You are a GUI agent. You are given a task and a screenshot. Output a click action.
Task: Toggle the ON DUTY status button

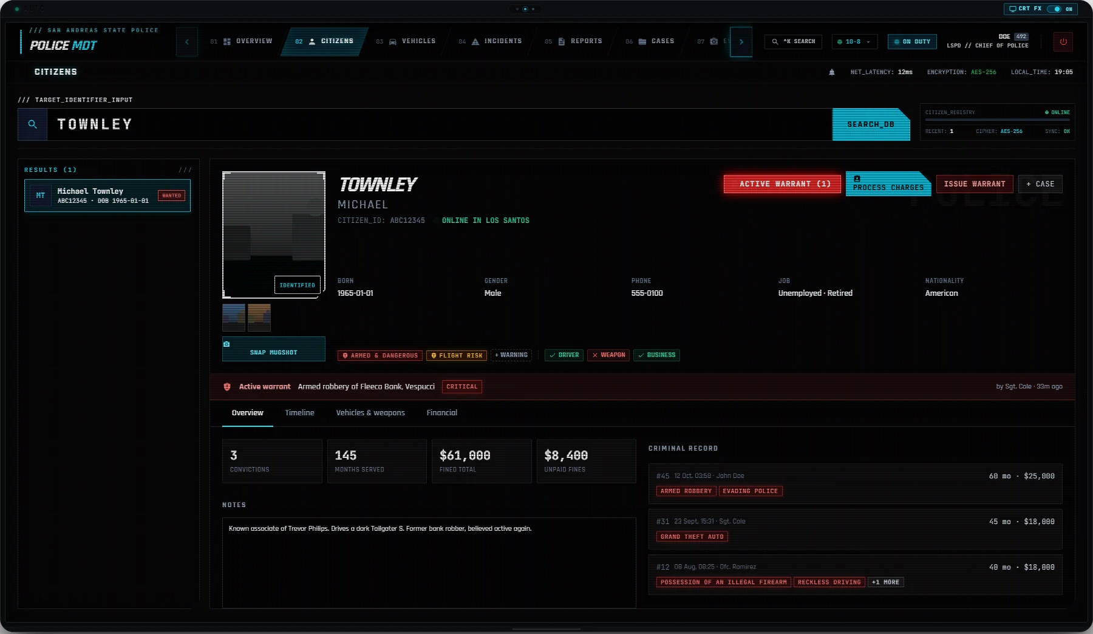(x=912, y=42)
